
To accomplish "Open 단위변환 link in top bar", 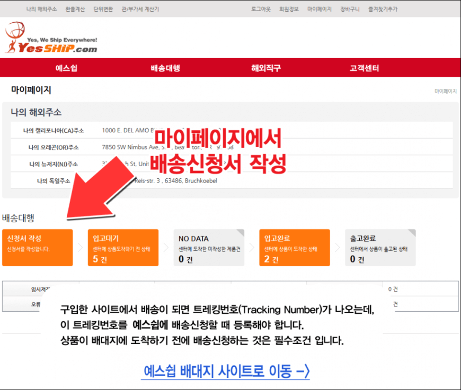I will coord(103,9).
